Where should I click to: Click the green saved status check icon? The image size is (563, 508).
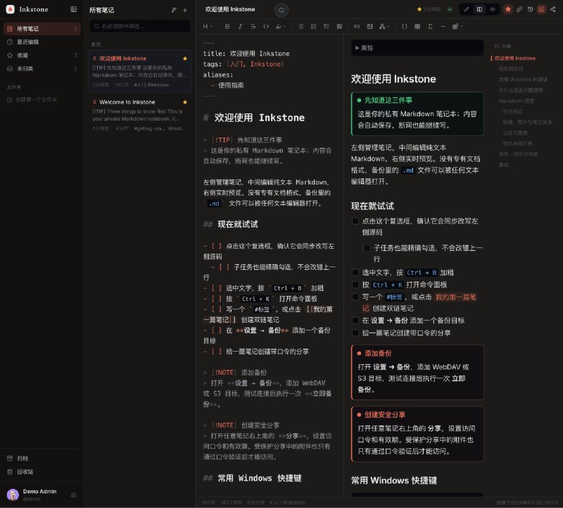450,9
